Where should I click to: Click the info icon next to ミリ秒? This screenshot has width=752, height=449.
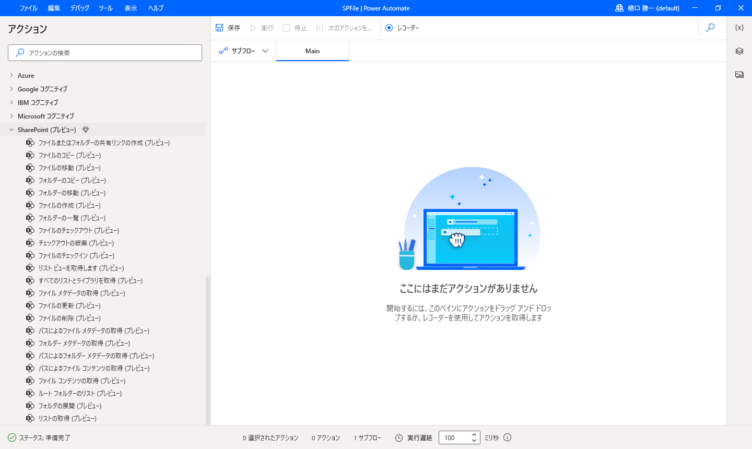tap(508, 438)
